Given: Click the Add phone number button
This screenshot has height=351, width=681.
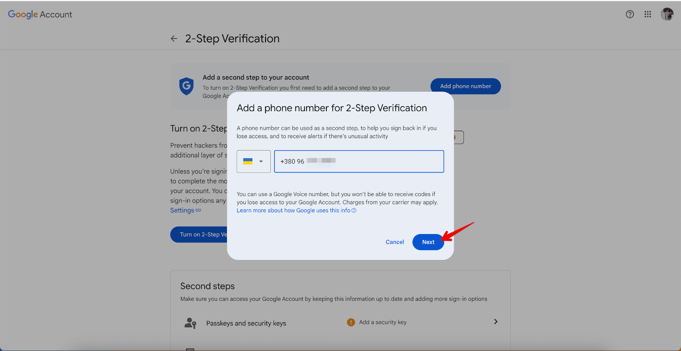Looking at the screenshot, I should pyautogui.click(x=465, y=86).
